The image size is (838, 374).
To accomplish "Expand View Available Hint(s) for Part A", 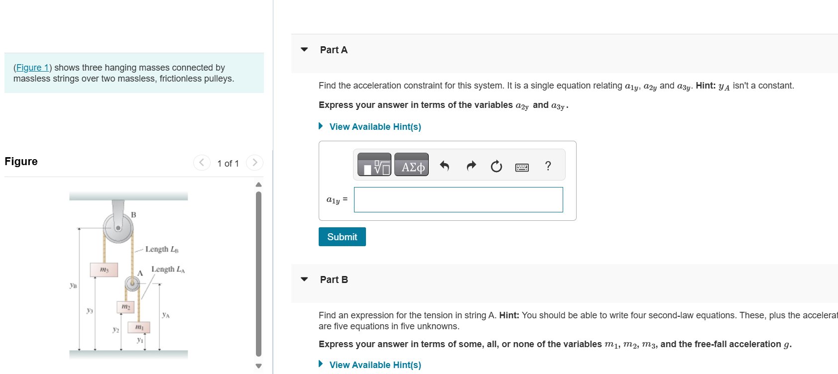I will tap(375, 127).
